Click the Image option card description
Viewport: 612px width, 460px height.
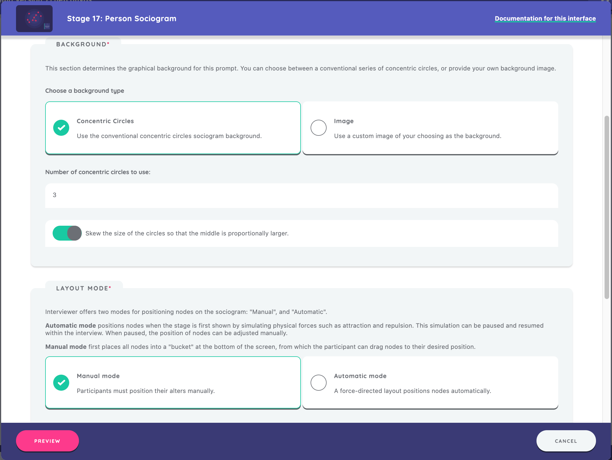(418, 136)
